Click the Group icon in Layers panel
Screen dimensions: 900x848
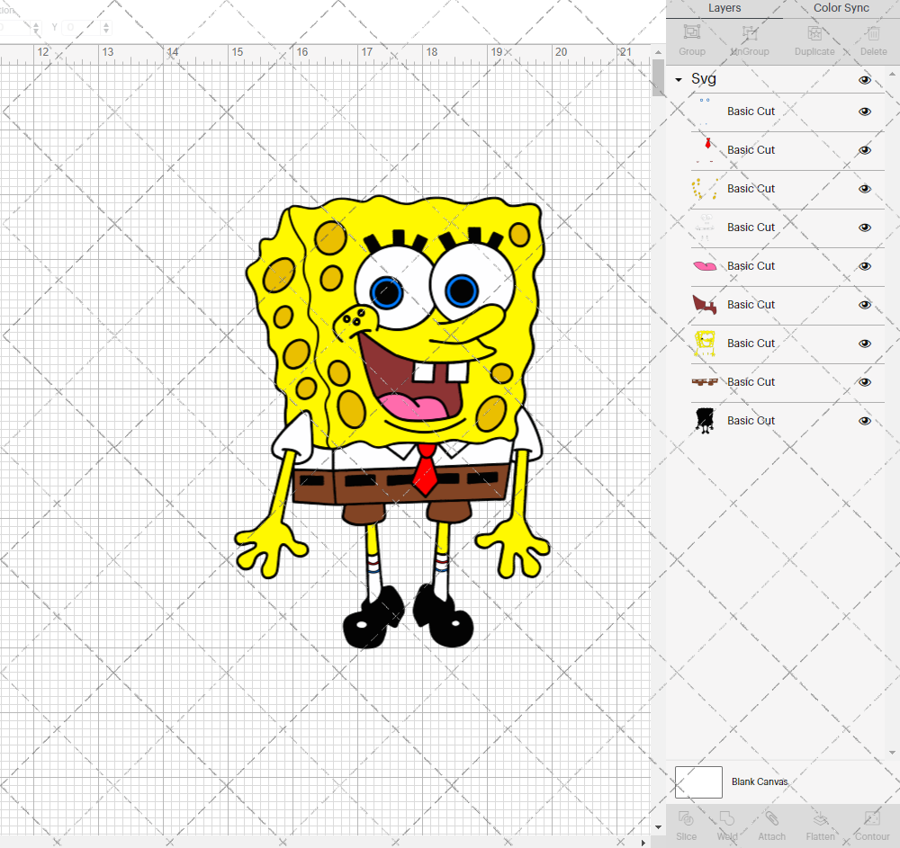click(x=691, y=32)
